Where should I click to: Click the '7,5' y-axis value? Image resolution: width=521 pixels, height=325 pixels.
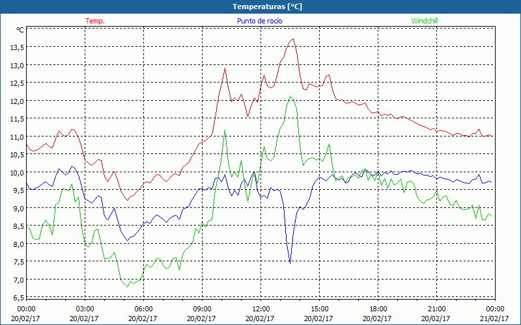point(19,263)
